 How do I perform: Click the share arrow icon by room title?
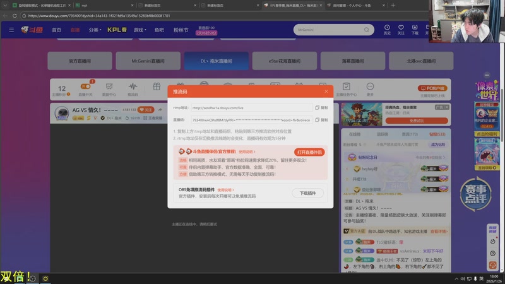[160, 110]
